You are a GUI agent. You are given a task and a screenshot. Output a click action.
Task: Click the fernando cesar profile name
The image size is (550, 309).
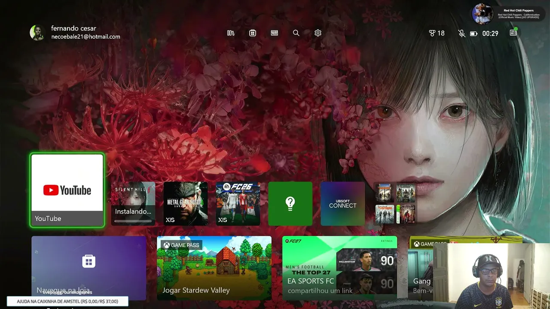[73, 28]
